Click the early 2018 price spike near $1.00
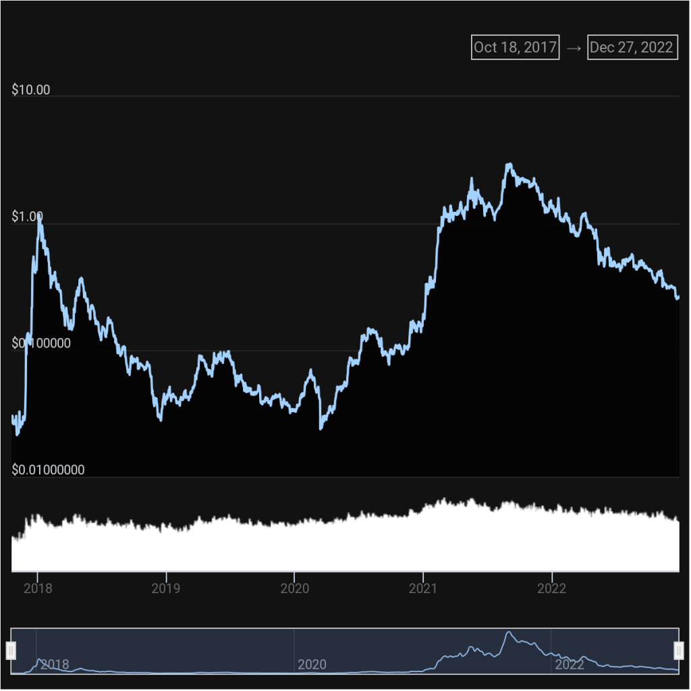The image size is (691, 691). click(x=40, y=219)
